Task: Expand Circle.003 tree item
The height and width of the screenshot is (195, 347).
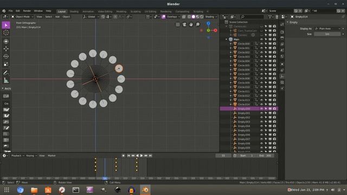Action: tap(231, 57)
